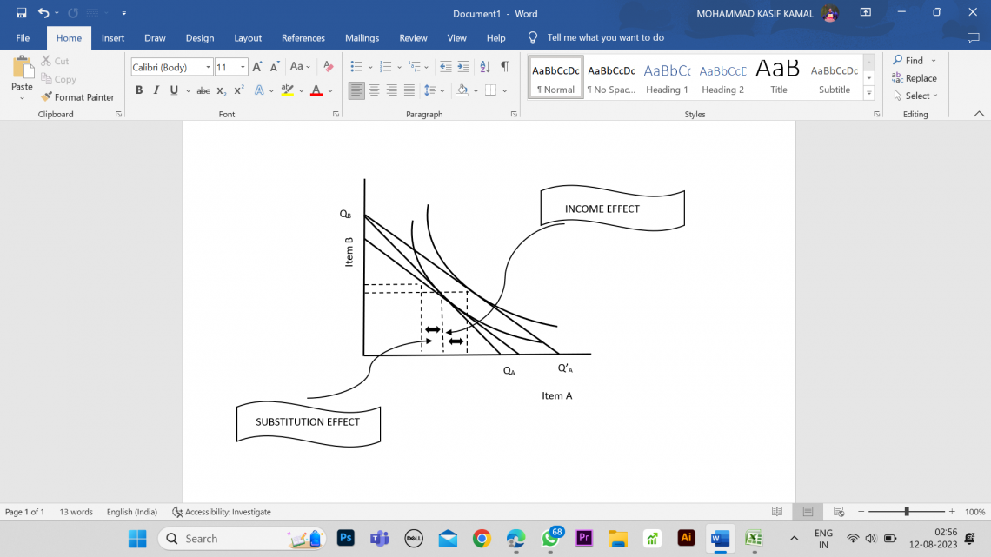The height and width of the screenshot is (557, 991).
Task: Open the font name dropdown
Action: [208, 68]
